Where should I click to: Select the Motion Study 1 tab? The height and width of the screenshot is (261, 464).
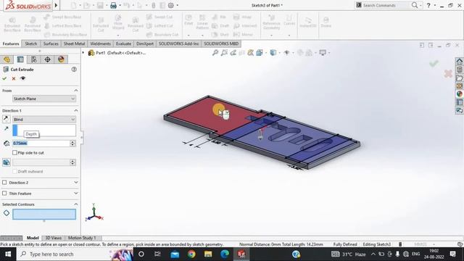[82, 238]
